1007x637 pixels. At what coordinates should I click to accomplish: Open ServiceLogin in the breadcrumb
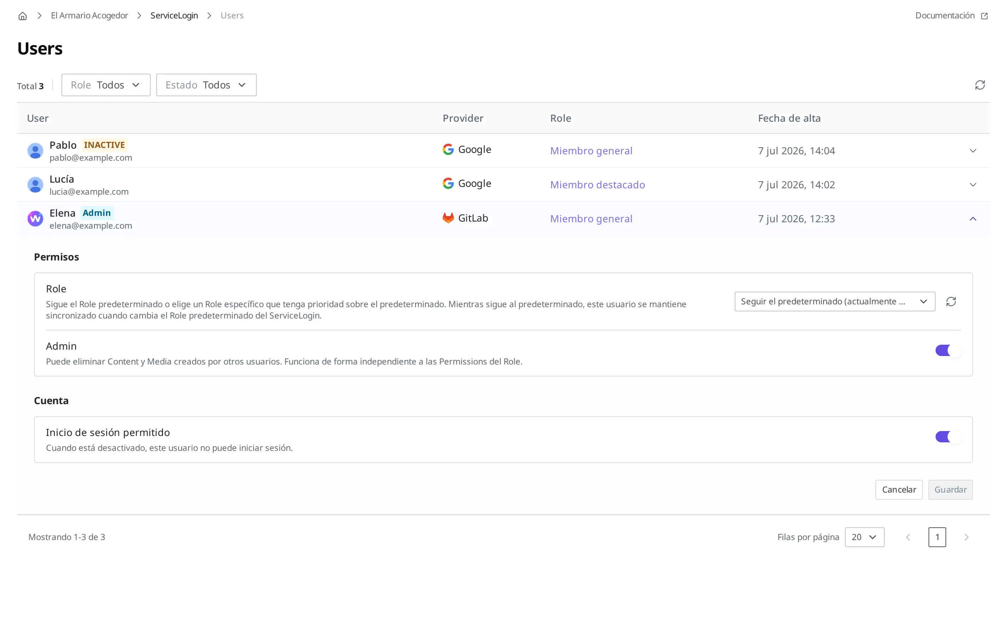click(x=174, y=16)
